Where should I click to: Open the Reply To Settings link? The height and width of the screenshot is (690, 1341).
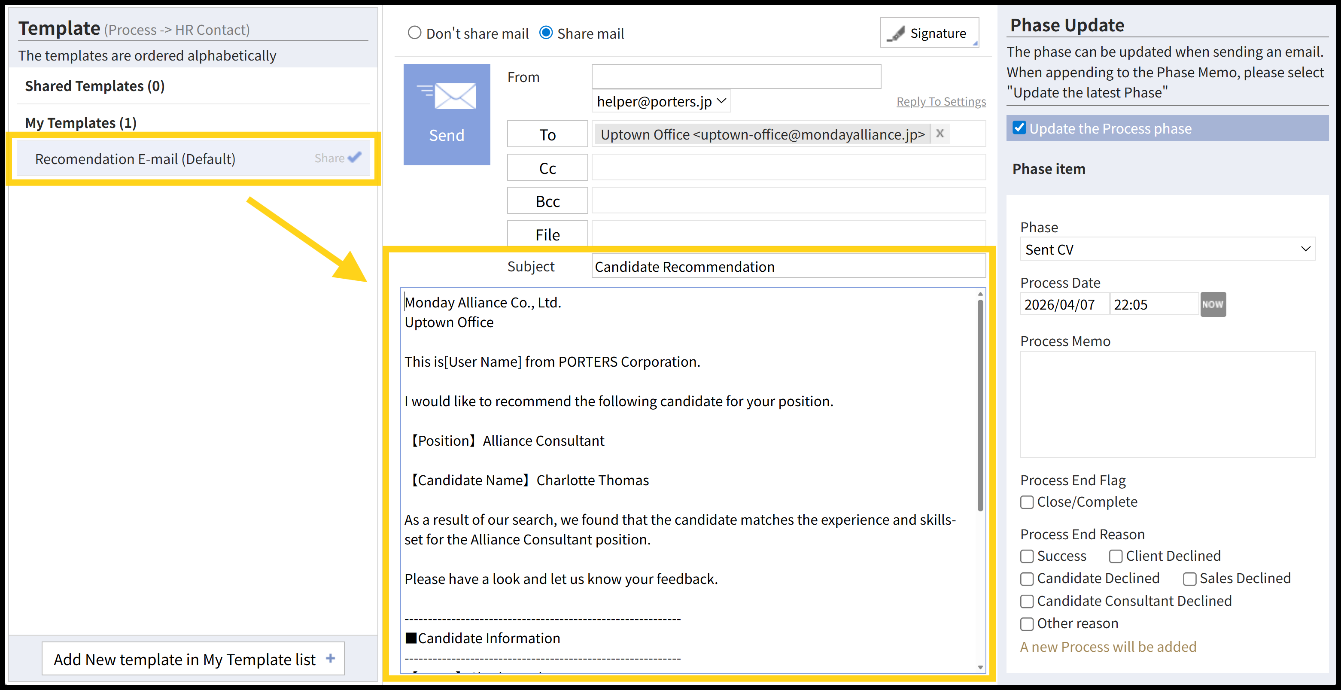(x=941, y=101)
